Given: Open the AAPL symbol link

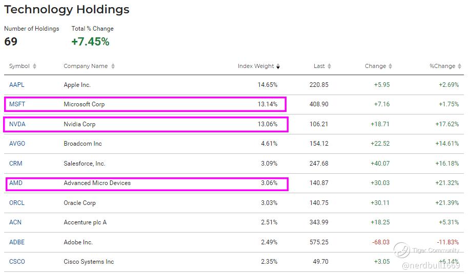Looking at the screenshot, I should pos(17,85).
